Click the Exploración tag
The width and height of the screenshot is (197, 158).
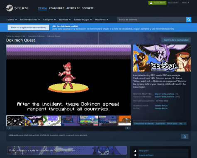(161, 123)
